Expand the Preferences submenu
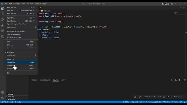The width and height of the screenshot is (187, 105). (21, 55)
